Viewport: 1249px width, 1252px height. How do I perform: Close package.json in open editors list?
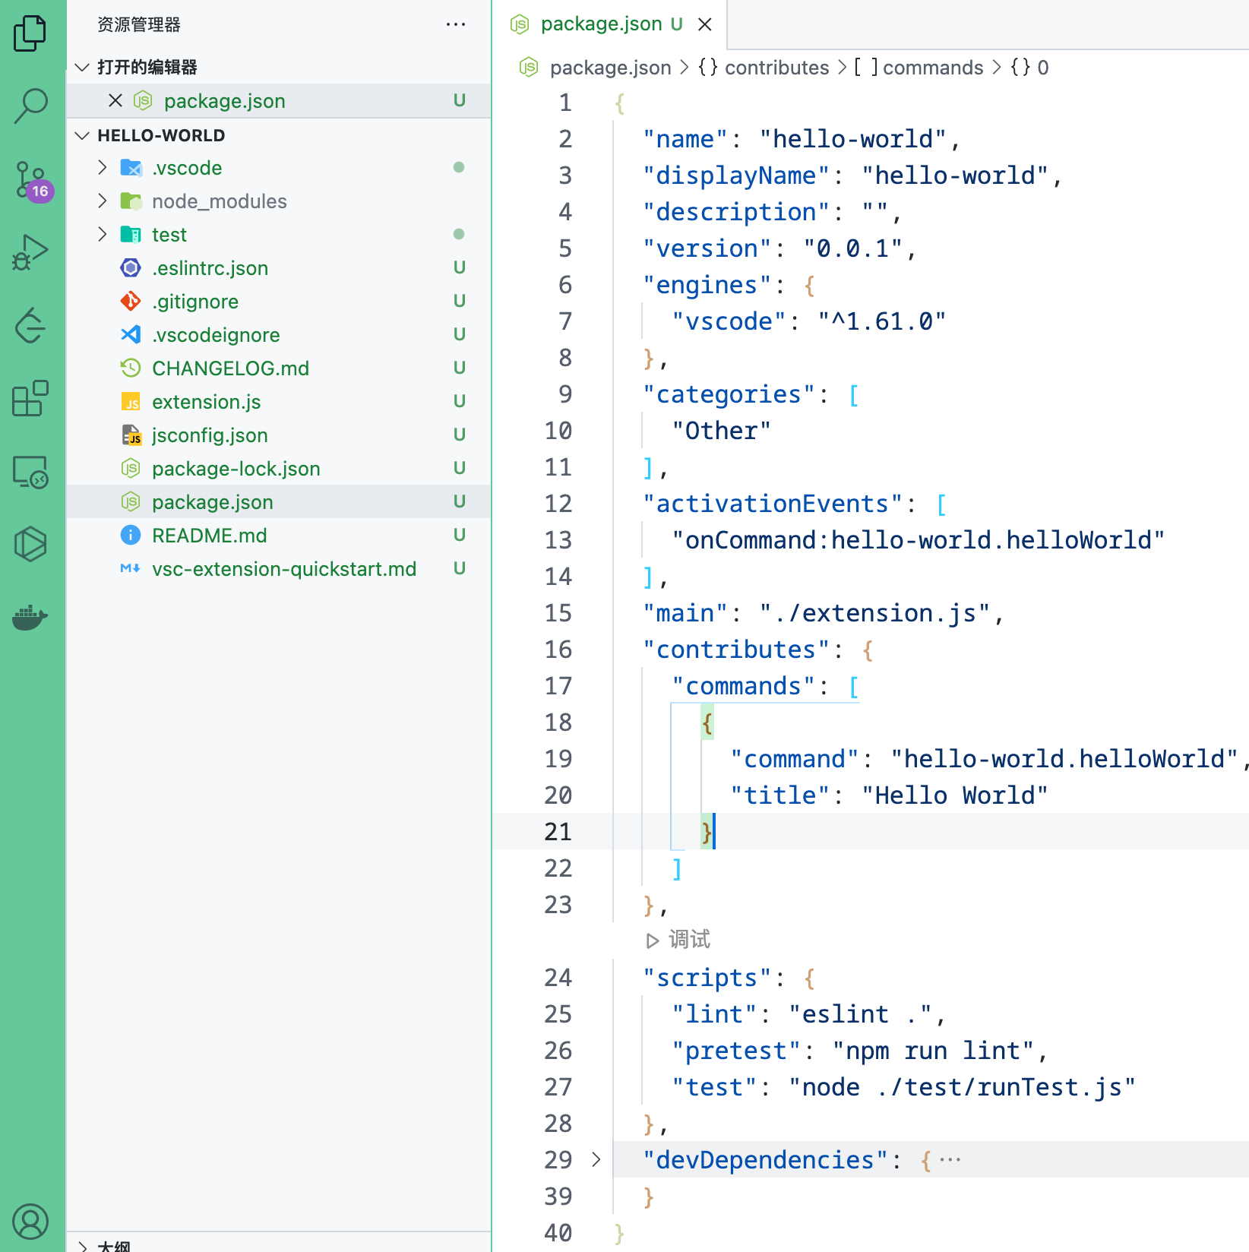(x=115, y=100)
